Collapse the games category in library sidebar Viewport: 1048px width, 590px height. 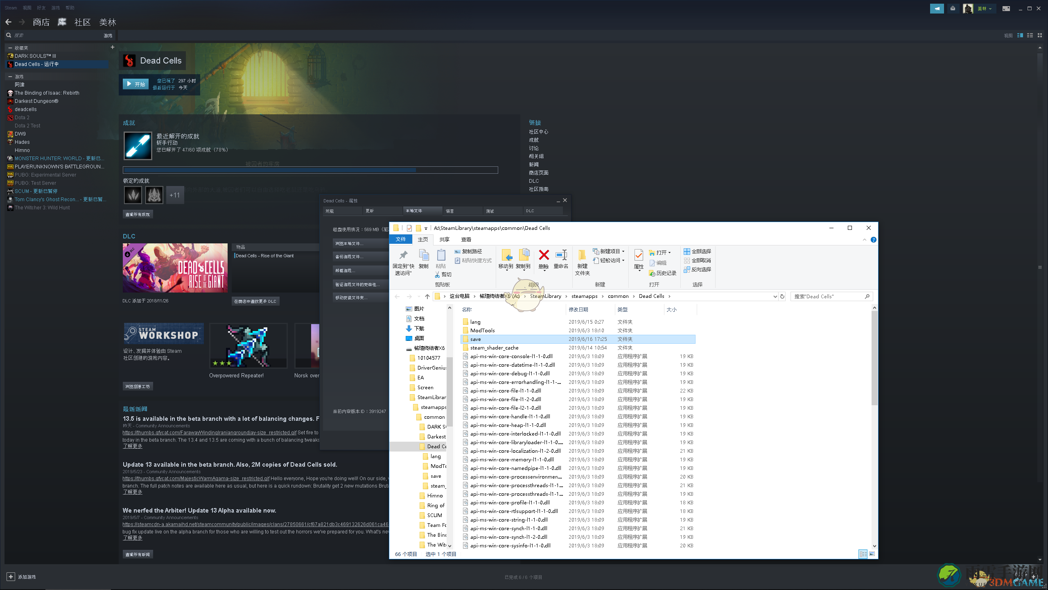[10, 77]
